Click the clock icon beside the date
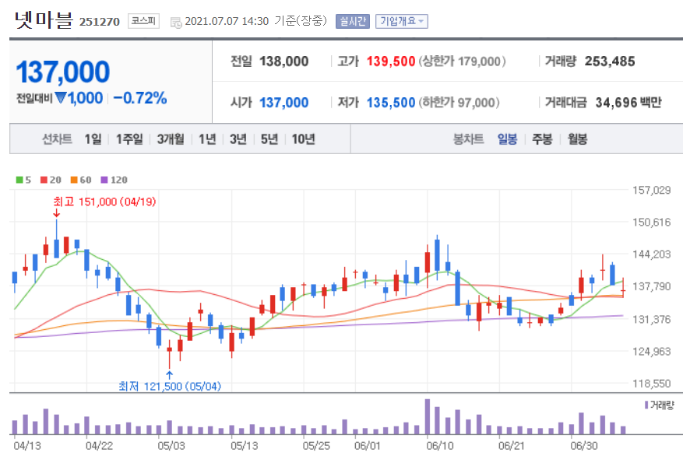This screenshot has height=463, width=683. tap(176, 23)
